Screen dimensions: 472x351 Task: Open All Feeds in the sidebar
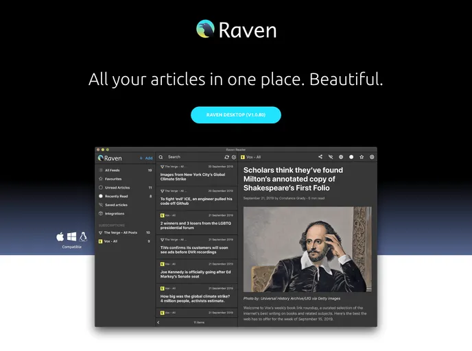coord(126,170)
